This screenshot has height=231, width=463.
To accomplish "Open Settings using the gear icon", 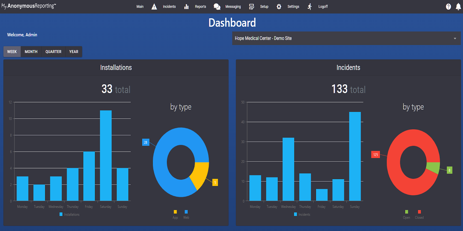I will coord(279,7).
